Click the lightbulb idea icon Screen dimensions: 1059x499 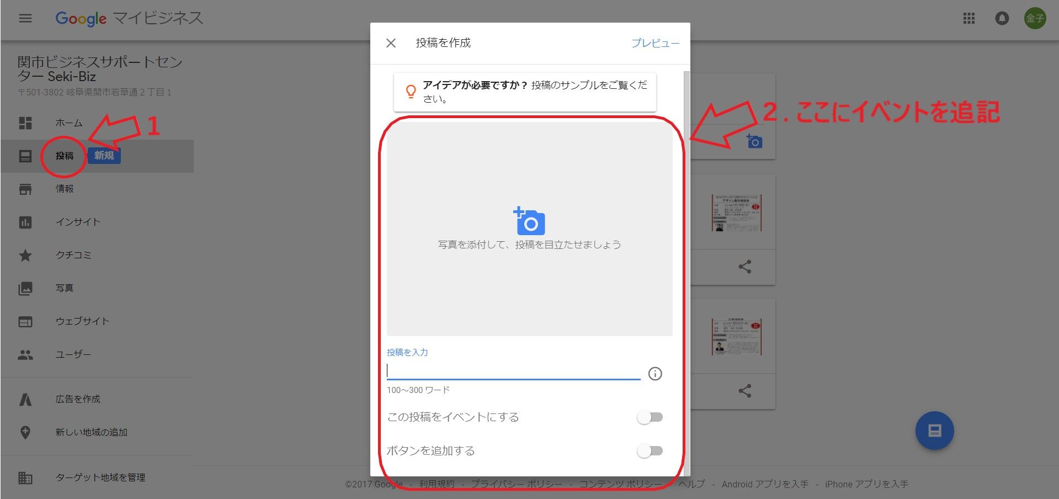pos(411,92)
